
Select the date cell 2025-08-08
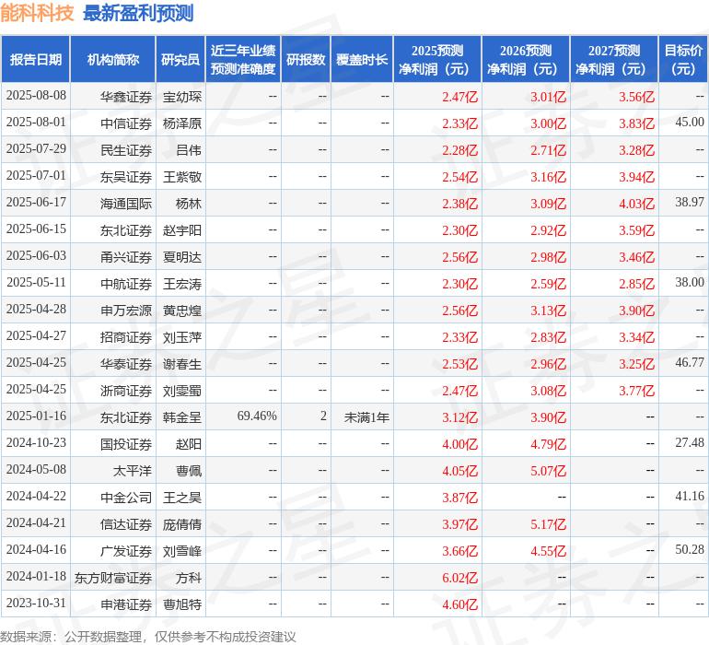36,96
